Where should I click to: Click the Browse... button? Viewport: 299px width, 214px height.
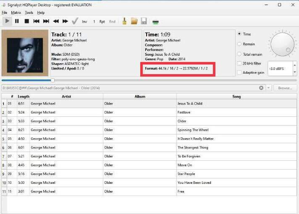tap(285, 88)
